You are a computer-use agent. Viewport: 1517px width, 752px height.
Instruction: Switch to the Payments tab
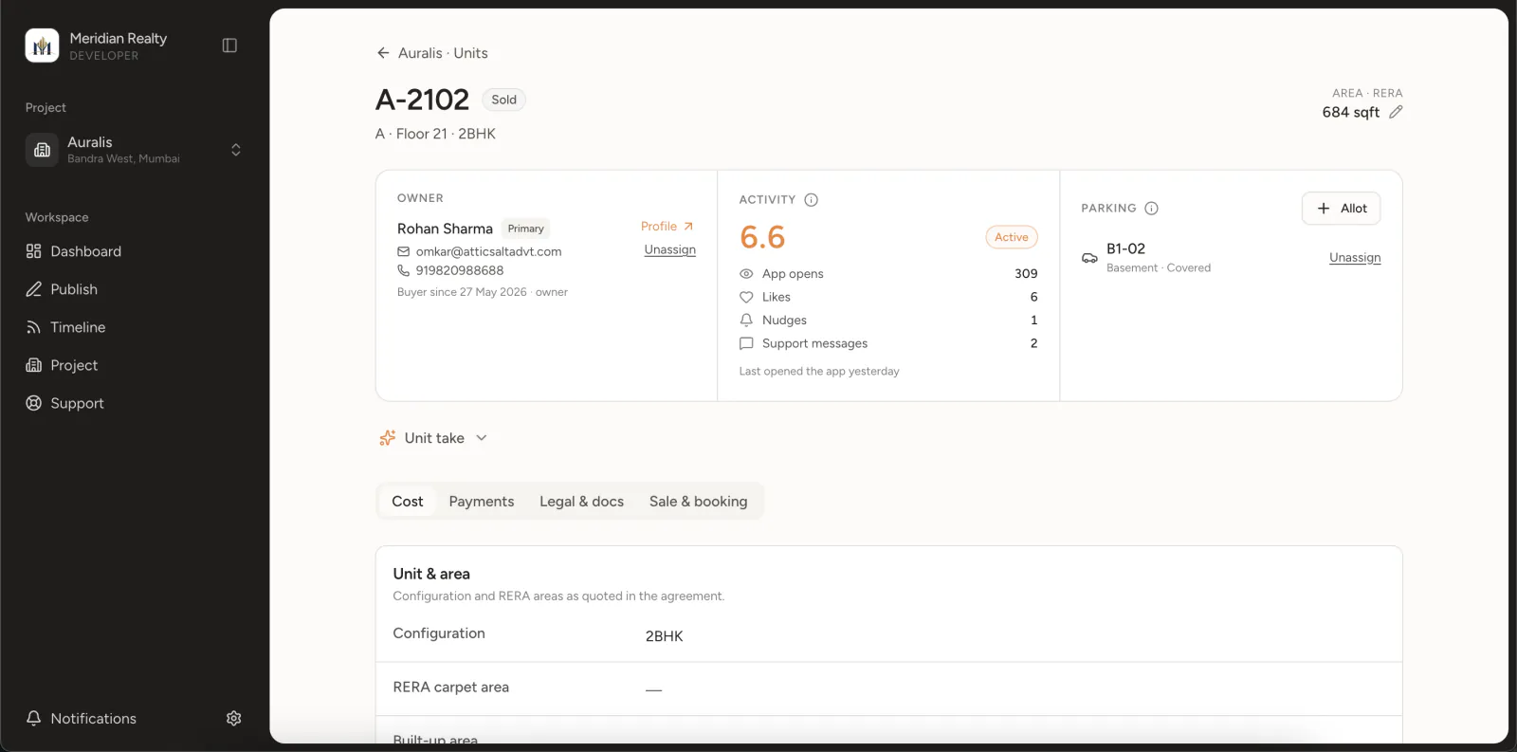[482, 502]
